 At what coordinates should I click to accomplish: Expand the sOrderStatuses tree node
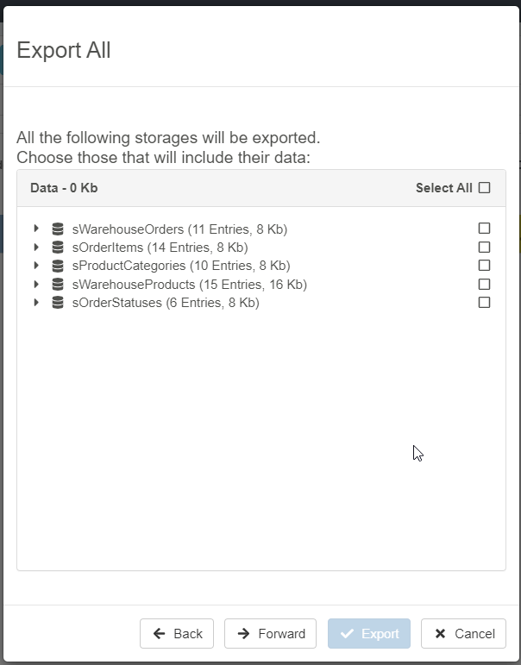pyautogui.click(x=36, y=303)
